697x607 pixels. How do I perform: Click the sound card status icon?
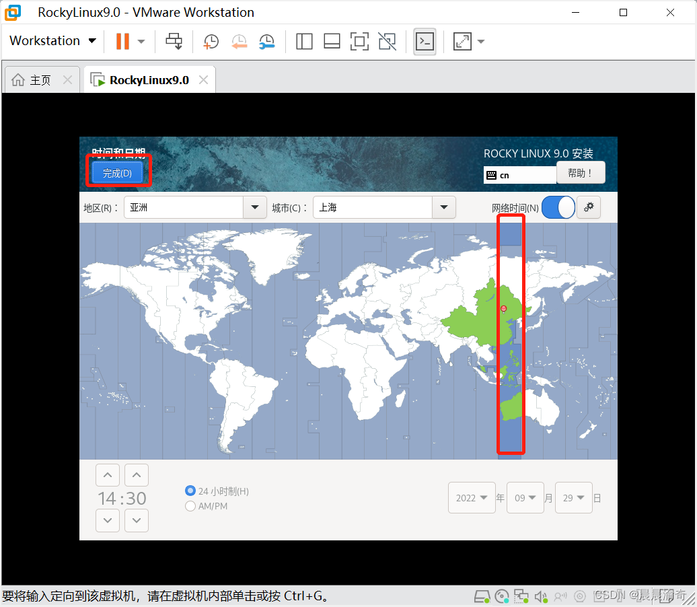540,596
